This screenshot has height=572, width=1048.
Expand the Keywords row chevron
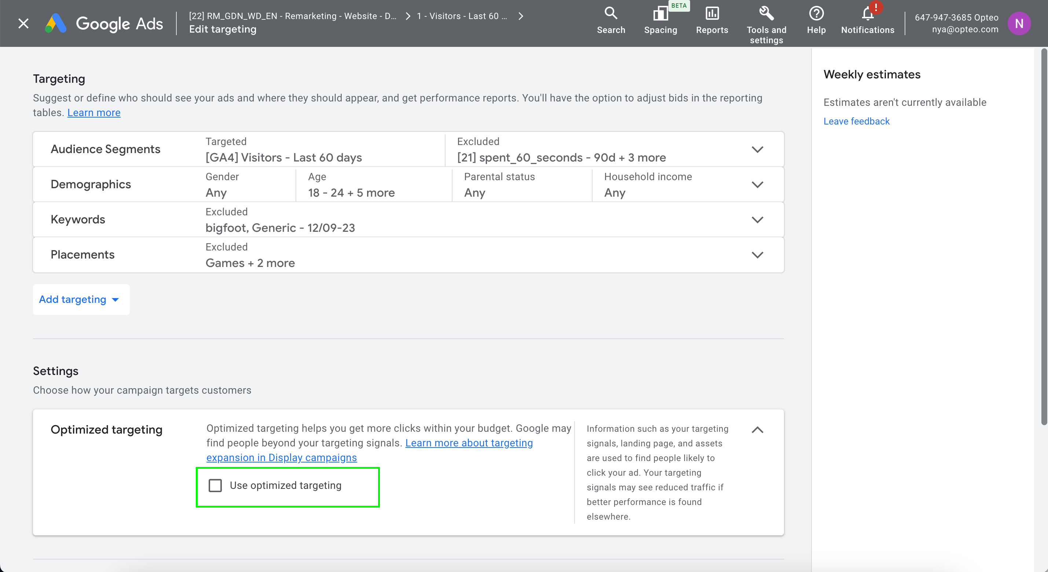coord(757,220)
